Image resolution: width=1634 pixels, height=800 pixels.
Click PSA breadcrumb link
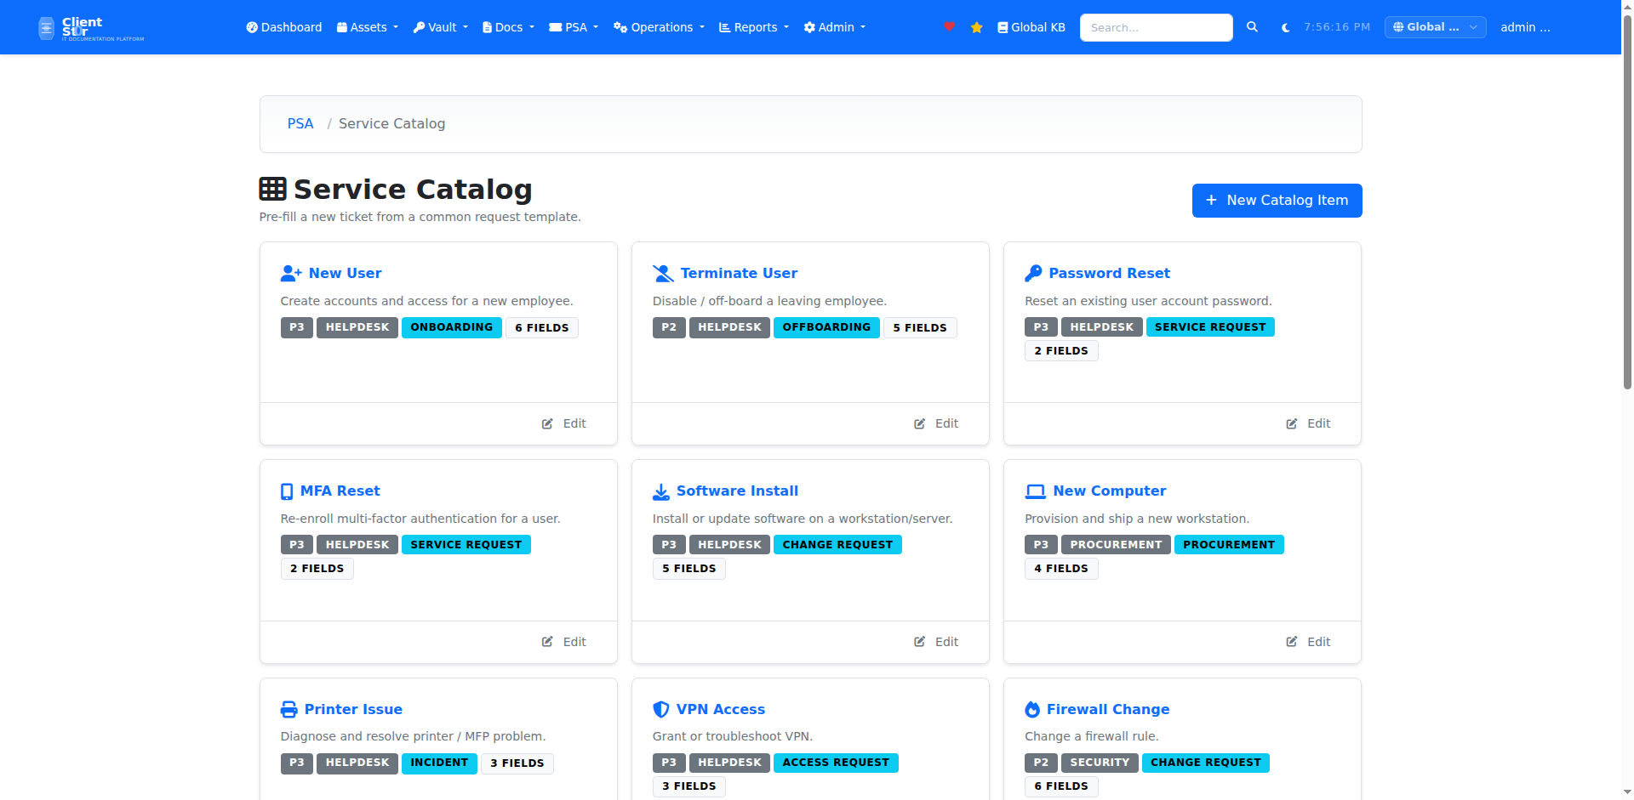click(300, 123)
